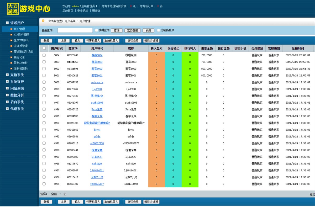点击普通查询输入框
Viewport: 315px width, 207px height.
(75, 30)
